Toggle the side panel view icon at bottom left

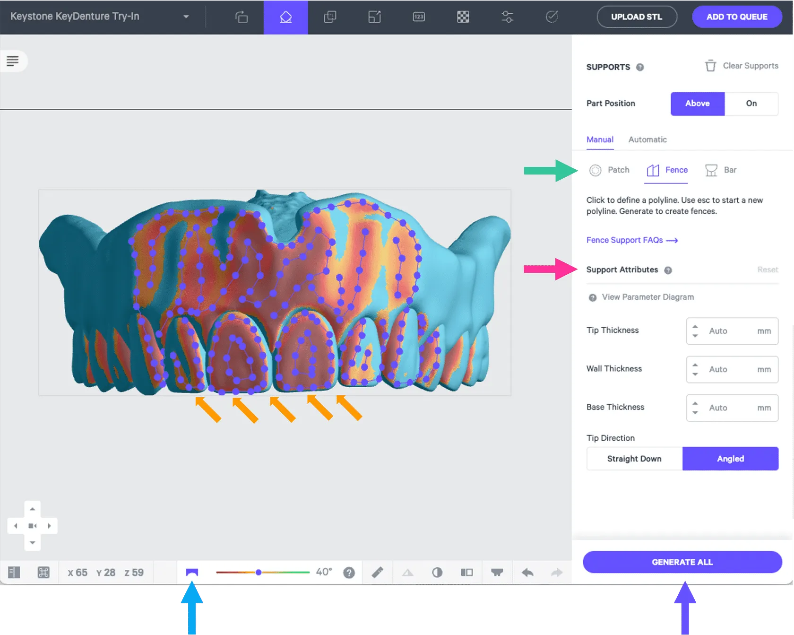(x=14, y=573)
